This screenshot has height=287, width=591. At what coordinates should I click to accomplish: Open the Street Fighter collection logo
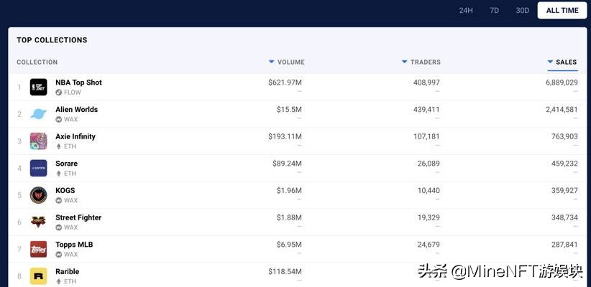coord(38,222)
